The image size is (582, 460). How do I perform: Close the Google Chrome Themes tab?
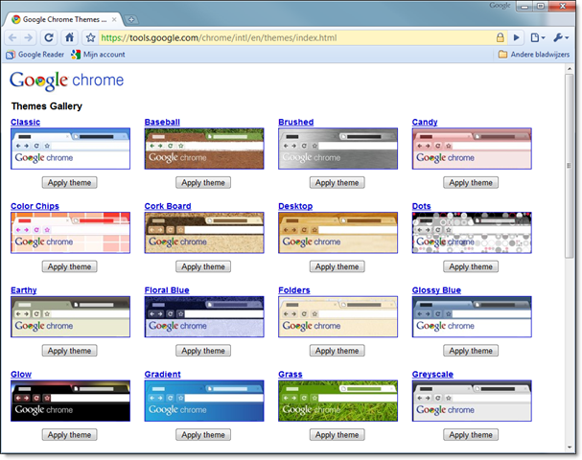(114, 19)
